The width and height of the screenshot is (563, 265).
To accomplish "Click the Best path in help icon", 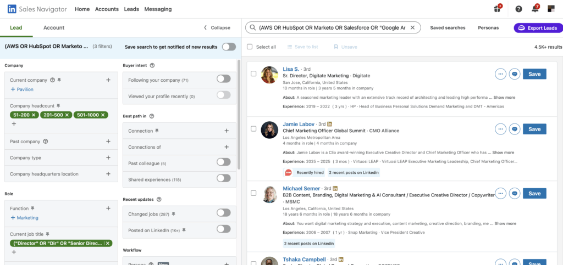I will (152, 116).
